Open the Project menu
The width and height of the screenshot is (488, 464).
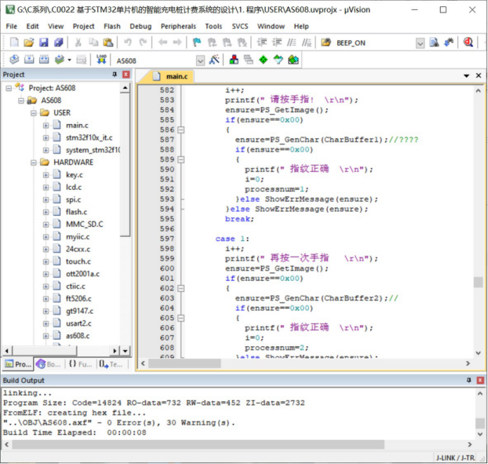(x=83, y=27)
